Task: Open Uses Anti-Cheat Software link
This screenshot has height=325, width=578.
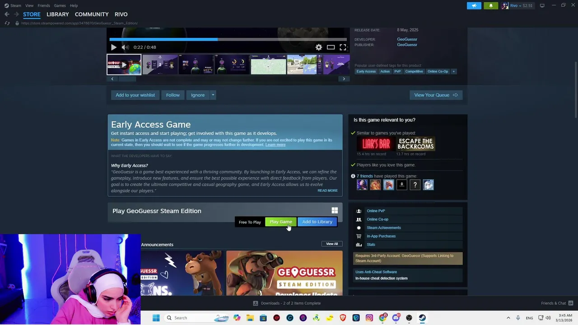Action: pos(376,272)
